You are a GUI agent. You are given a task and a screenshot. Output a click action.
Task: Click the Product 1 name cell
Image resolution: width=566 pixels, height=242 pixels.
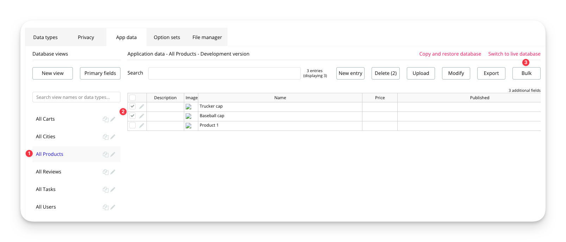click(280, 126)
